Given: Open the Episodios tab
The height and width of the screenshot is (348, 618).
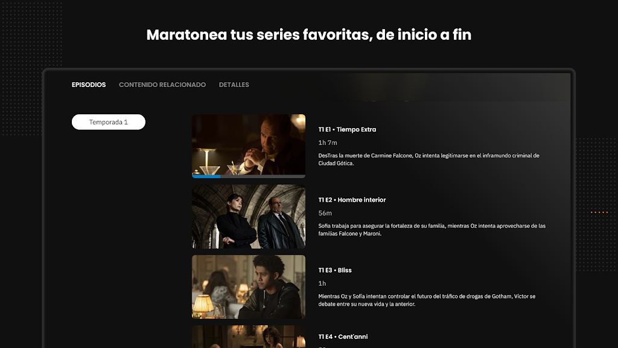Looking at the screenshot, I should click(x=89, y=85).
